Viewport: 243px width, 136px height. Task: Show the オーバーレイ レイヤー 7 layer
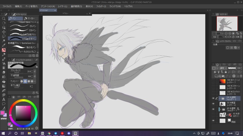point(213,81)
